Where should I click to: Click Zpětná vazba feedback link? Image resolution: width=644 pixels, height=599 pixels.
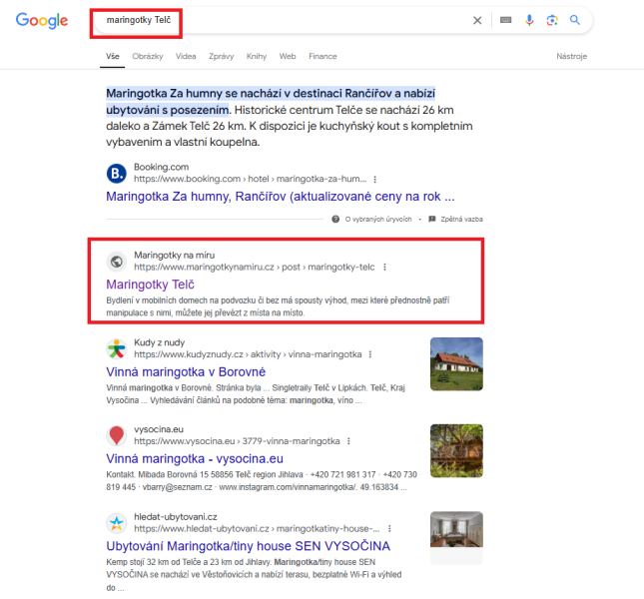(x=461, y=220)
